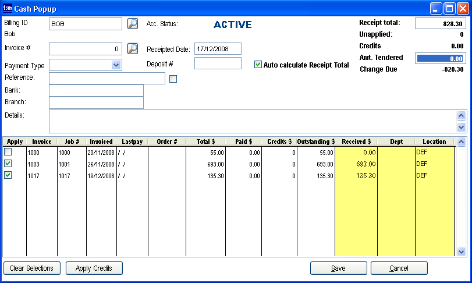Click the Received $ cell for invoice 1003
Image resolution: width=472 pixels, height=283 pixels.
[x=356, y=164]
